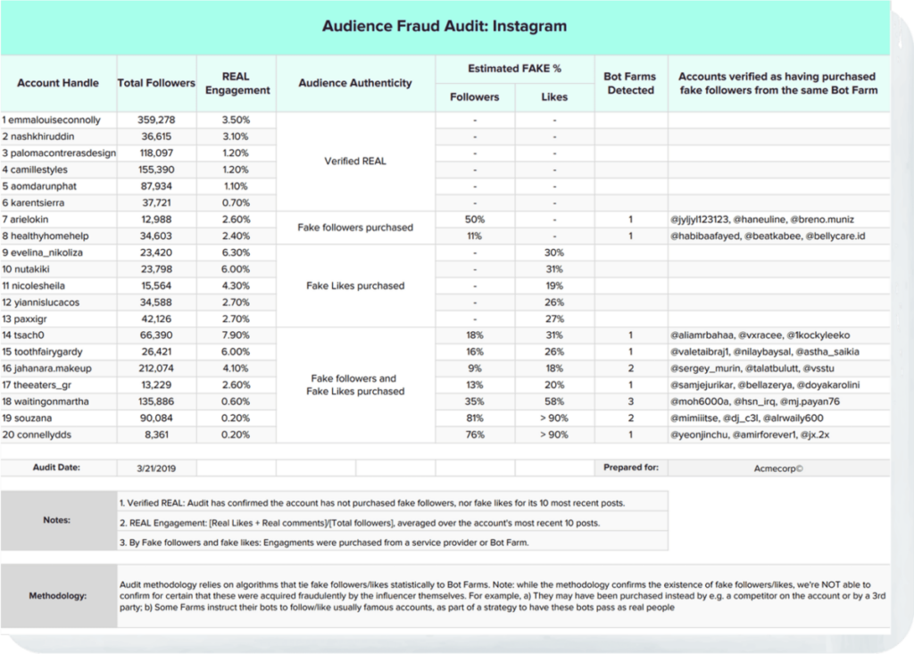Click follower count '359,278'
The height and width of the screenshot is (654, 914).
(x=156, y=120)
